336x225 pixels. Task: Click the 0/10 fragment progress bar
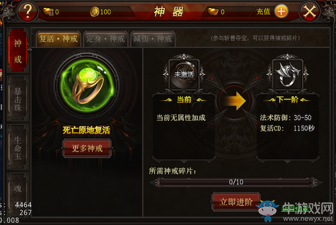(x=236, y=182)
